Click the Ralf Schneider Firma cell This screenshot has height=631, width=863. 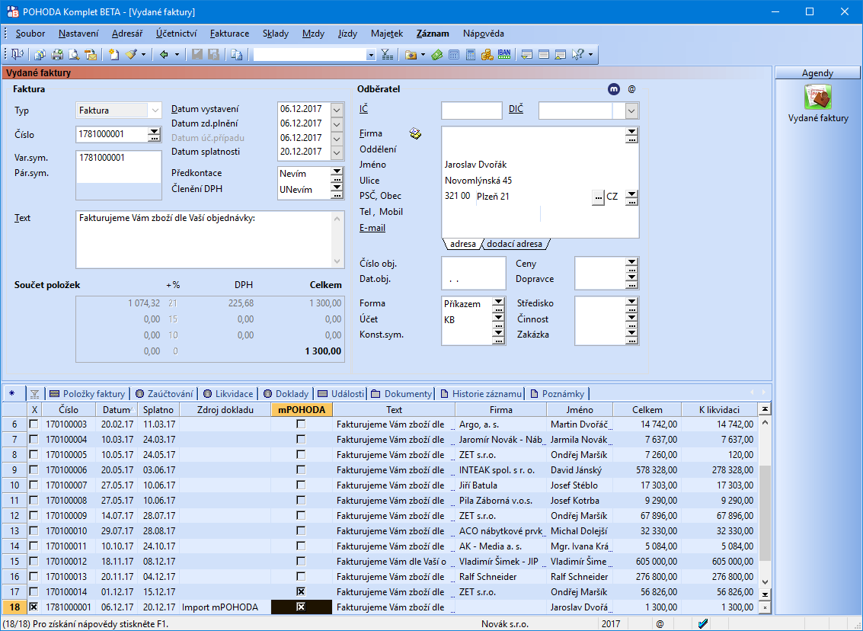501,576
